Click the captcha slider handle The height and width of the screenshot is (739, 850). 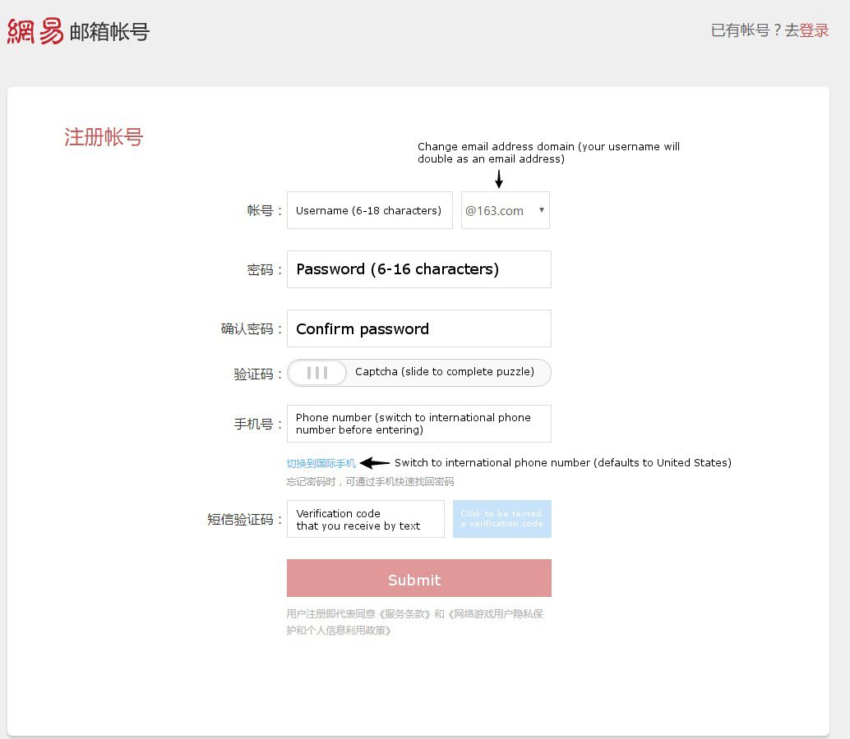(317, 372)
